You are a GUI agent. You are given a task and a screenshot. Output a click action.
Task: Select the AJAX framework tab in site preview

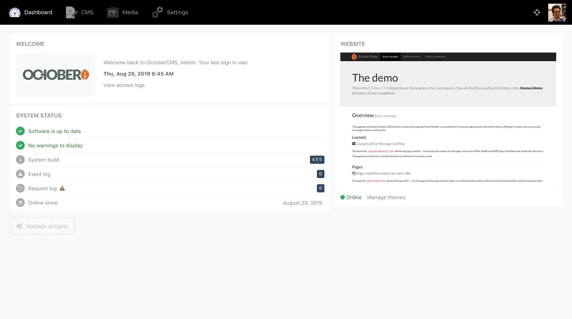(413, 56)
